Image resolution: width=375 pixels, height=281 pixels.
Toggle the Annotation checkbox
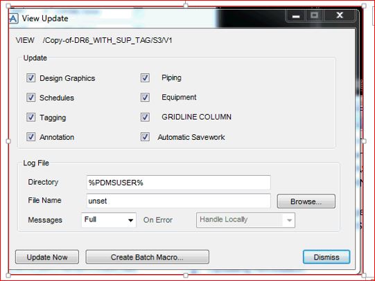pyautogui.click(x=31, y=137)
